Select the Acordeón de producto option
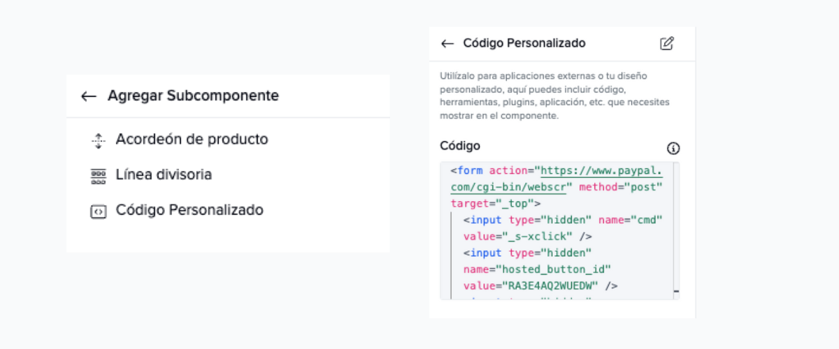The width and height of the screenshot is (839, 349). coord(192,140)
